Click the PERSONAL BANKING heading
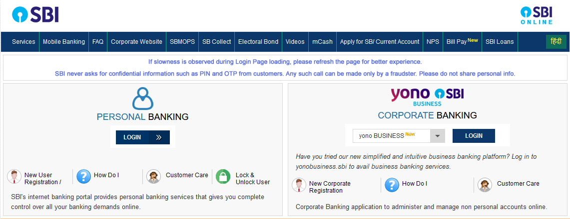Screen dimensions: 570x219 click(142, 117)
